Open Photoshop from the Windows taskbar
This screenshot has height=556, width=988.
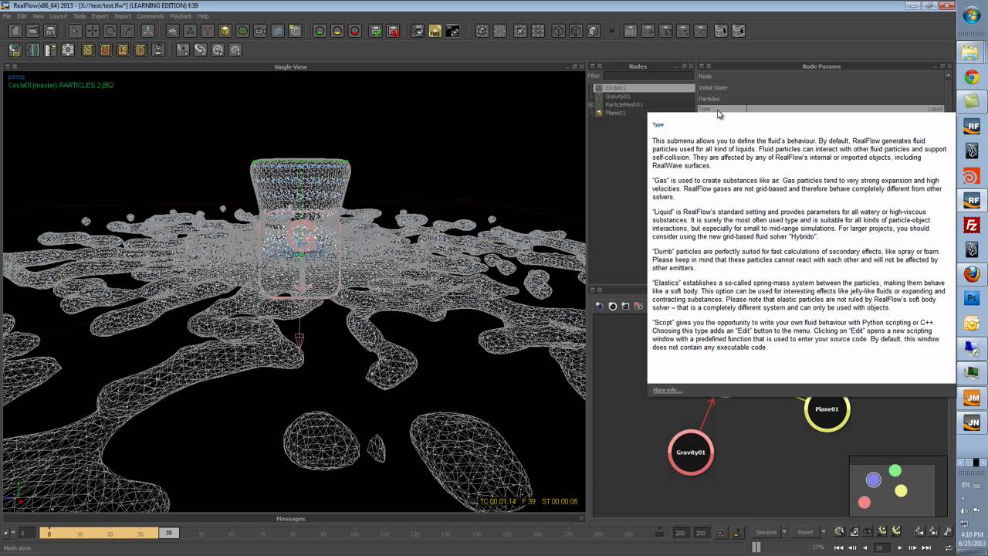[972, 299]
